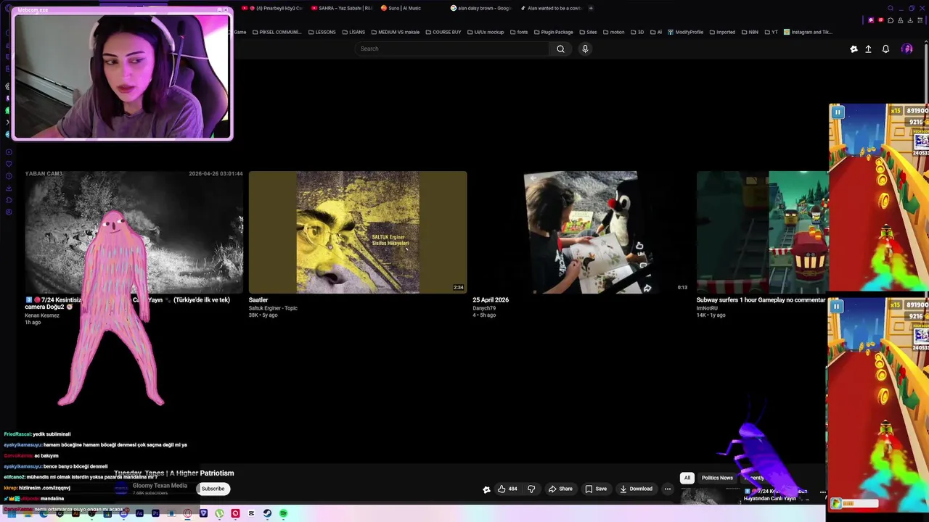Select the Politics News filter chip
Viewport: 929px width, 522px height.
[717, 478]
